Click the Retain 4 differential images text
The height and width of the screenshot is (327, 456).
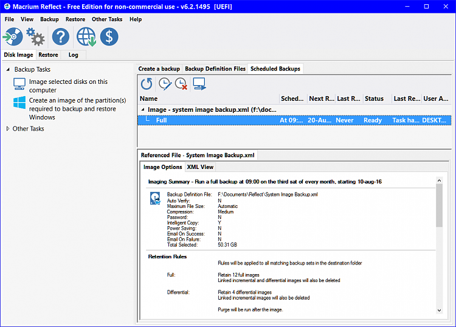244,292
